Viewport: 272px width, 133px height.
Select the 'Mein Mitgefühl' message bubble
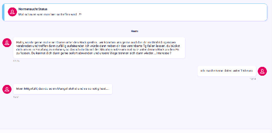click(63, 89)
